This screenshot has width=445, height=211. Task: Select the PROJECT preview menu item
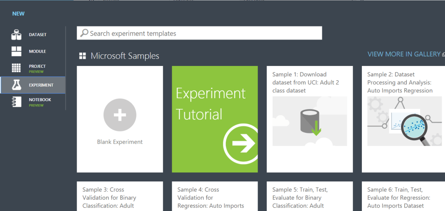tap(33, 68)
